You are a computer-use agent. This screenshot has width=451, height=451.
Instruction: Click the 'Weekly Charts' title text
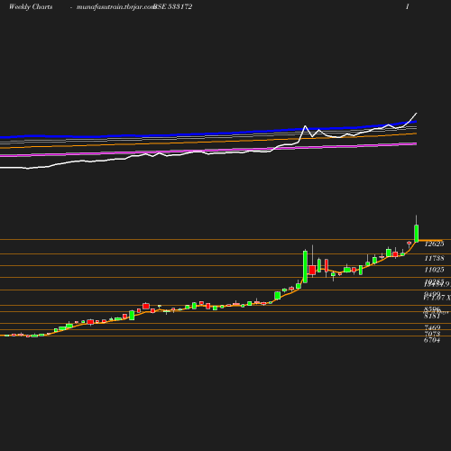(x=31, y=7)
